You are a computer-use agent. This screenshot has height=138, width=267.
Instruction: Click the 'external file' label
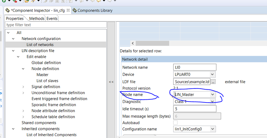point(235,82)
